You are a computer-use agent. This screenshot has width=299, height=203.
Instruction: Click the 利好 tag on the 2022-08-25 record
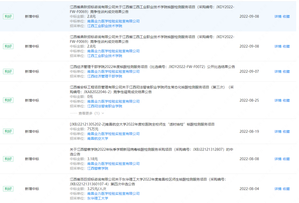[8, 100]
